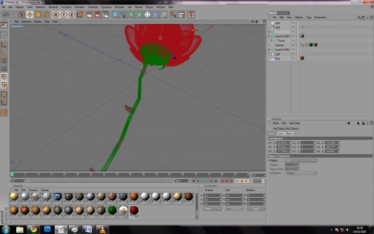Open the Orientation dropdown
The image size is (374, 234).
tap(301, 173)
